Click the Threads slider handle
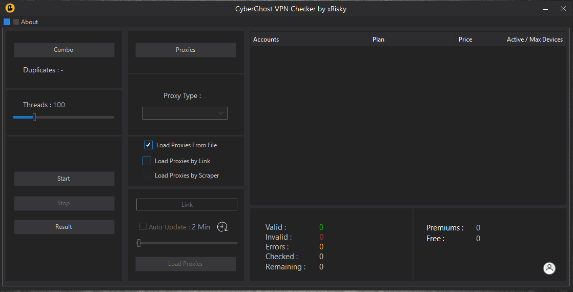The height and width of the screenshot is (292, 573). point(34,117)
